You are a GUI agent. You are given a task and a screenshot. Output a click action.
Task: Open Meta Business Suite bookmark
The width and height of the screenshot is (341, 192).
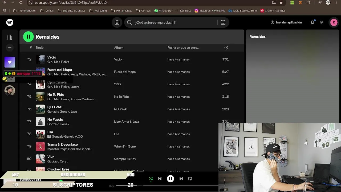click(242, 11)
